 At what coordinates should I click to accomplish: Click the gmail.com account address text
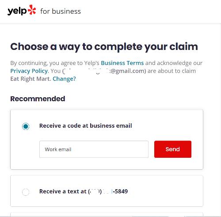[x=104, y=71]
